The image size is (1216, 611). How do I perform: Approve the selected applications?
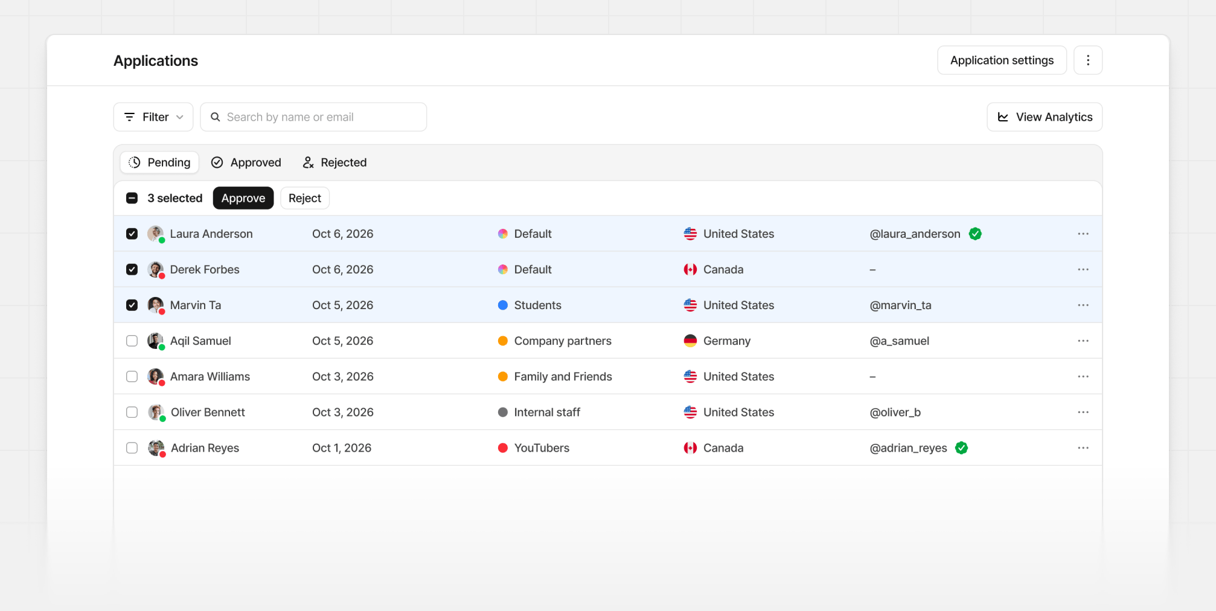coord(243,198)
